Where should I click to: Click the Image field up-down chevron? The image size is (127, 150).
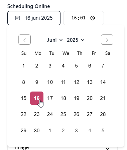point(108,148)
